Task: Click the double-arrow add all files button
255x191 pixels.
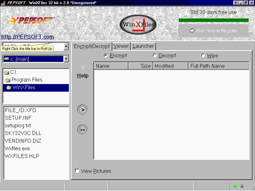Action: pos(82,129)
